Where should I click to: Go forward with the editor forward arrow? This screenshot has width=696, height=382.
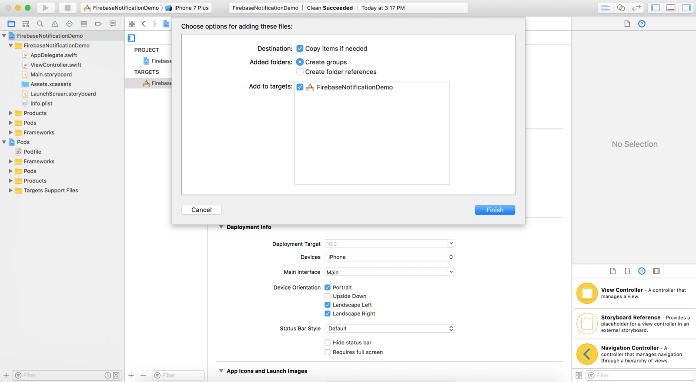(154, 24)
